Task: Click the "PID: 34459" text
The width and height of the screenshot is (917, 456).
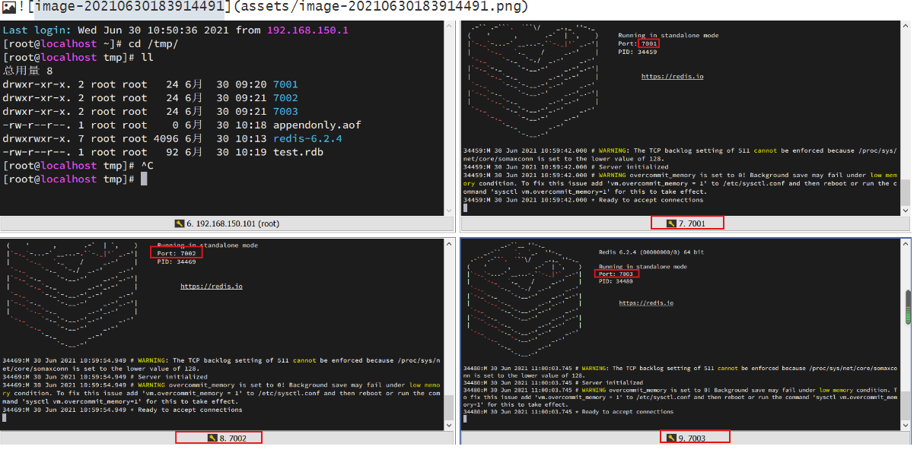Action: [638, 52]
